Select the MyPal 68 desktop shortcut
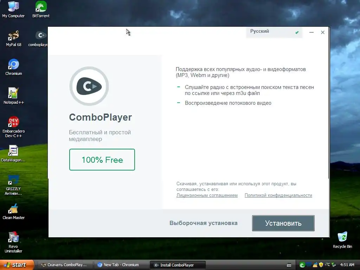Viewport: 360px width, 270px height. [x=14, y=38]
